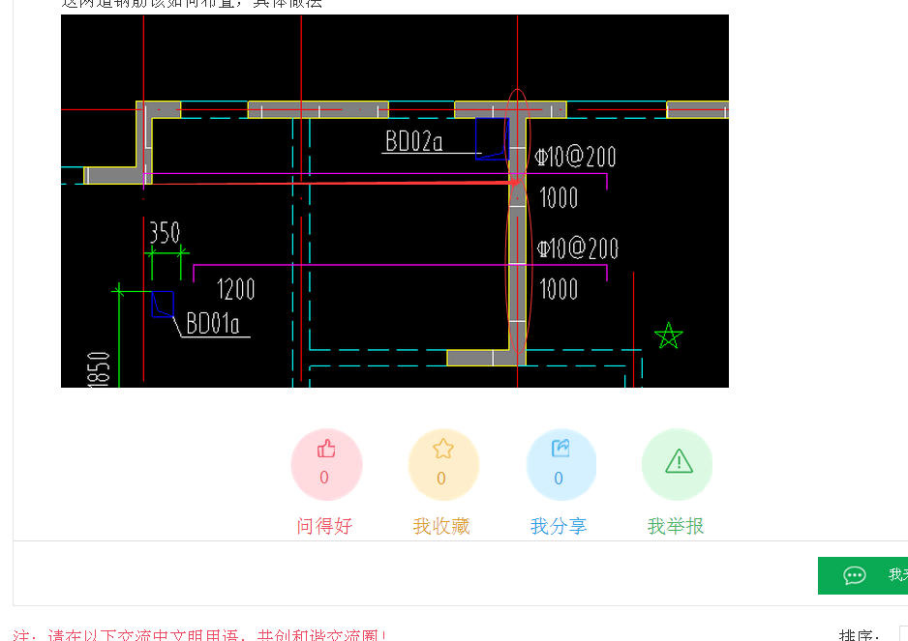Screen dimensions: 908x641
Task: Click the 问得好 label
Action: pyautogui.click(x=324, y=527)
